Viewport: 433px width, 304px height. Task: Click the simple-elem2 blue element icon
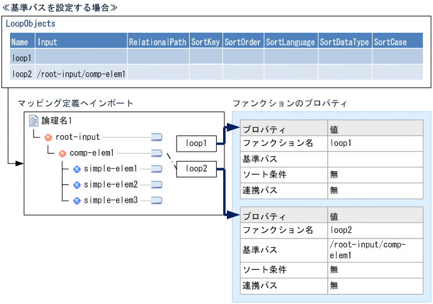pyautogui.click(x=77, y=185)
